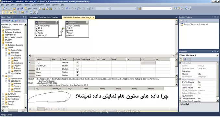Toggle (All Columns) checkbox in Student table
Image resolution: width=220 pixels, height=117 pixels.
pos(37,26)
